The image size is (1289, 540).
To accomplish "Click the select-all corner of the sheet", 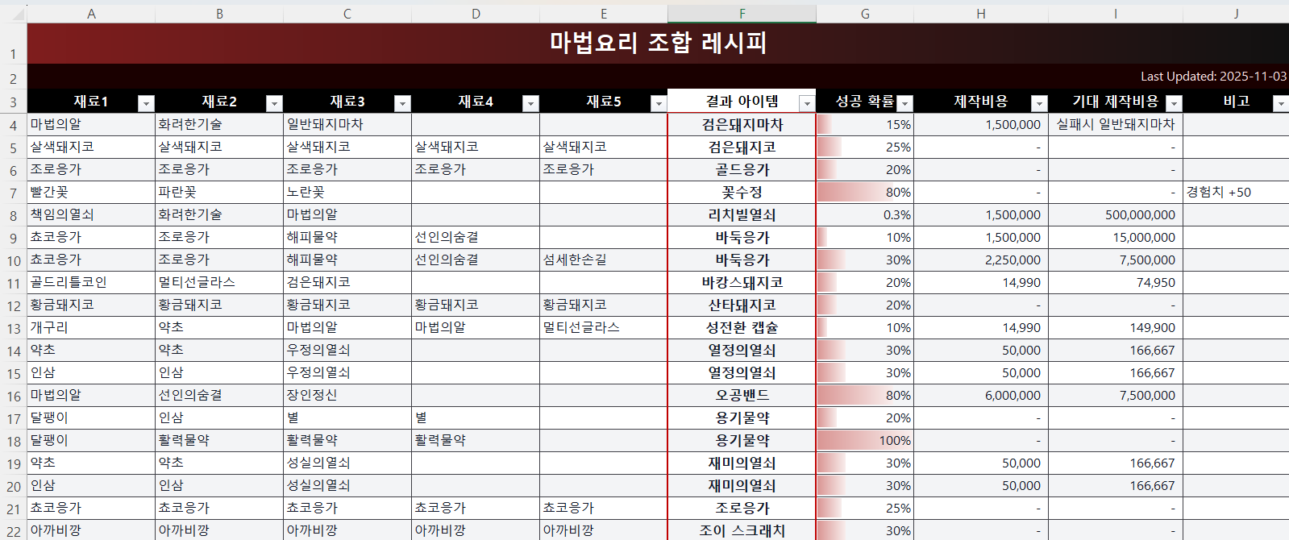I will pos(13,14).
